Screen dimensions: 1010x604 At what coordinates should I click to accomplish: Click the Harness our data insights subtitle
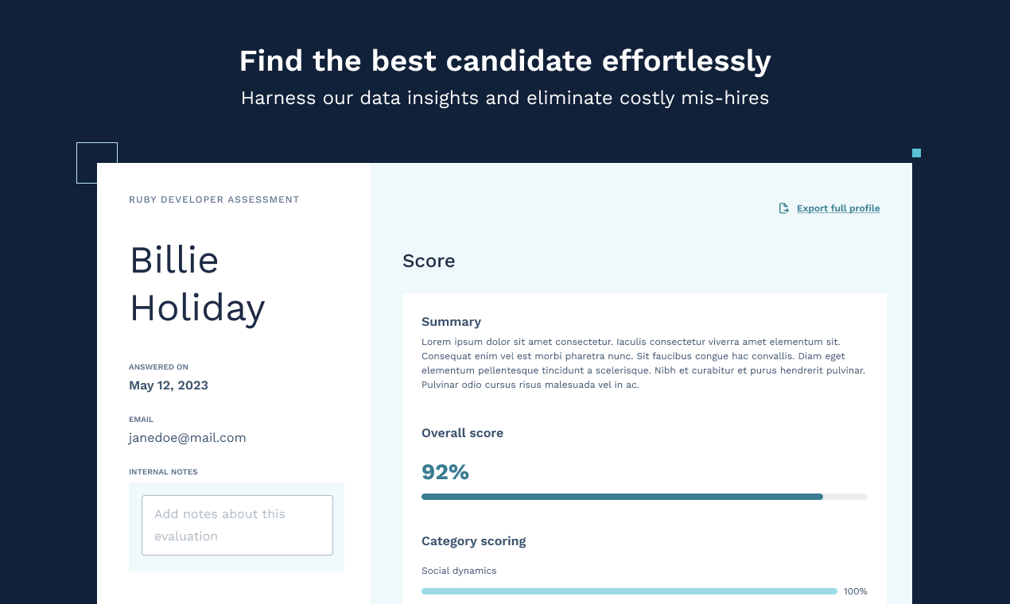505,99
